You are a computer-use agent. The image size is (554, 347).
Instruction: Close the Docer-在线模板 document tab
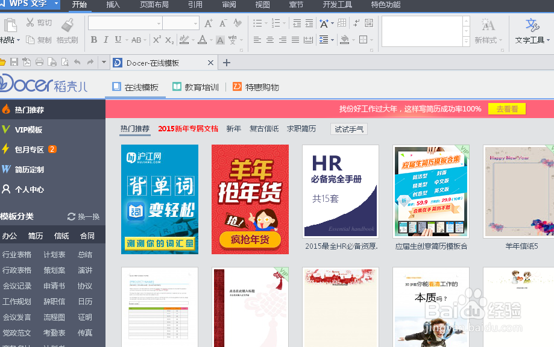(x=210, y=63)
